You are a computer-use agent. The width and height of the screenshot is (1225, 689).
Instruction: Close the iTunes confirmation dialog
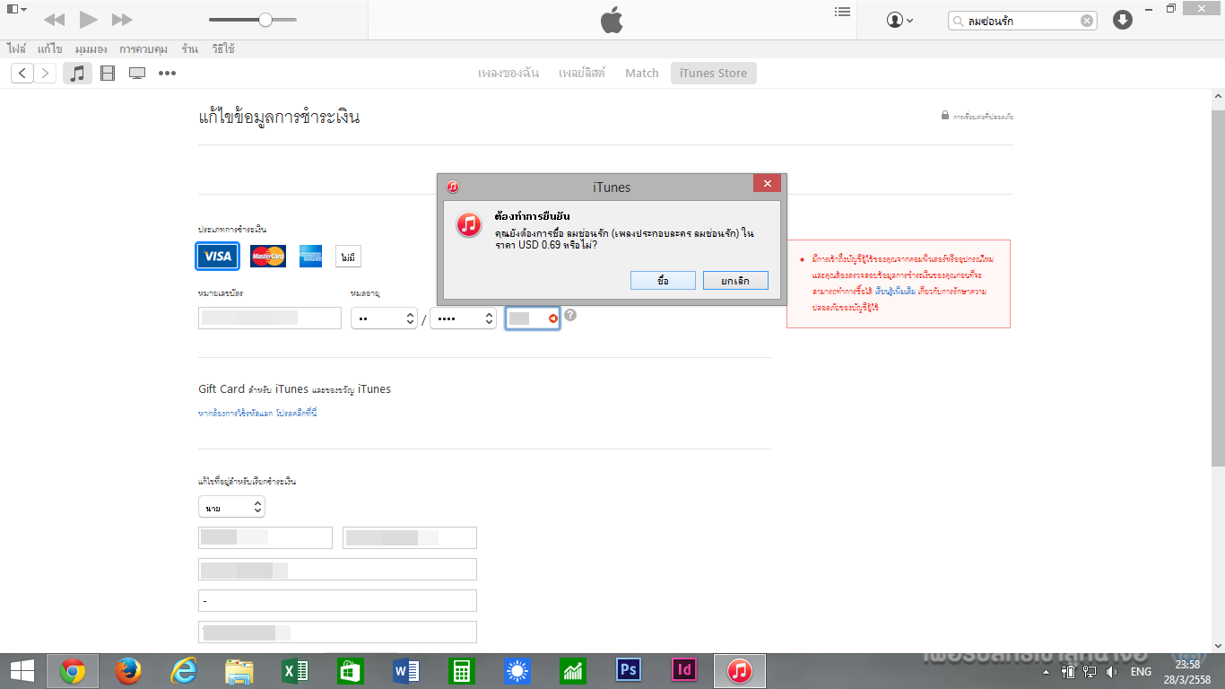pyautogui.click(x=767, y=184)
